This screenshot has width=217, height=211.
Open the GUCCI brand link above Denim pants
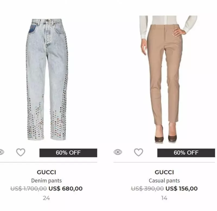(46, 172)
